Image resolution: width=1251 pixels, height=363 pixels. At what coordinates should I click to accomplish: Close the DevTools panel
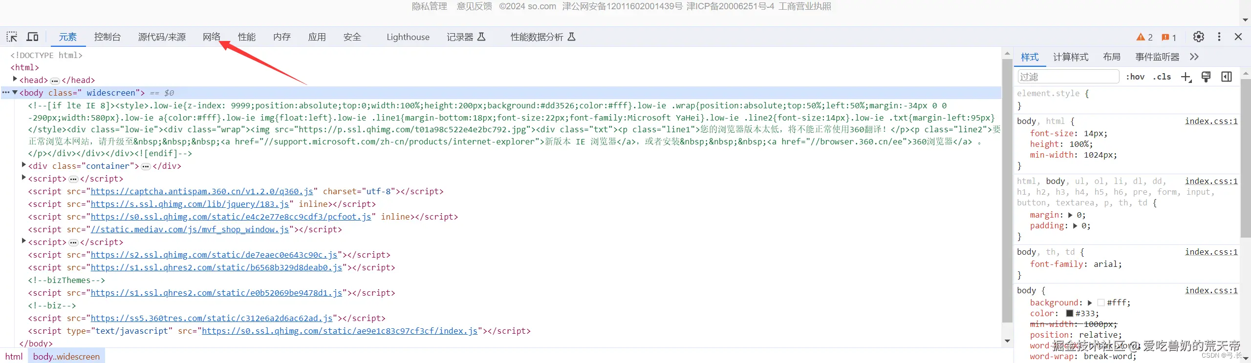pyautogui.click(x=1238, y=37)
